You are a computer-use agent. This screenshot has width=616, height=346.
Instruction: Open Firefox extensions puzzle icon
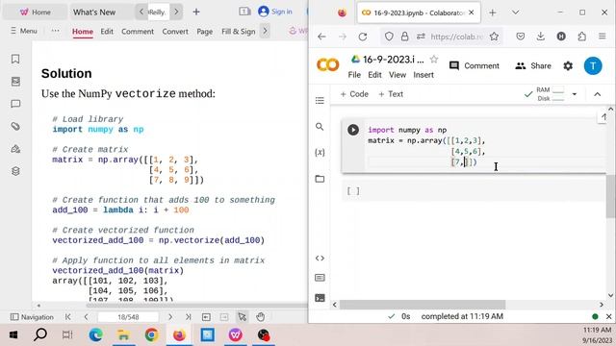(x=581, y=37)
